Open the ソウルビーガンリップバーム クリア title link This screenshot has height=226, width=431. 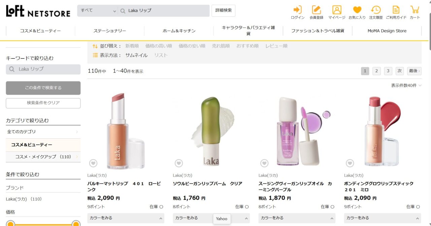coord(207,184)
